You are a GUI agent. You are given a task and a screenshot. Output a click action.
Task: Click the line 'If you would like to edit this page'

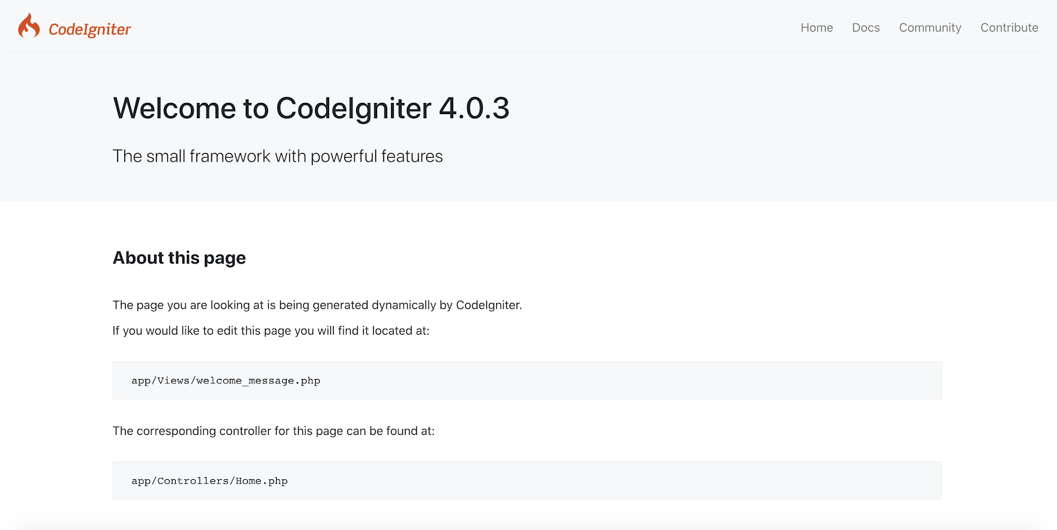click(271, 331)
